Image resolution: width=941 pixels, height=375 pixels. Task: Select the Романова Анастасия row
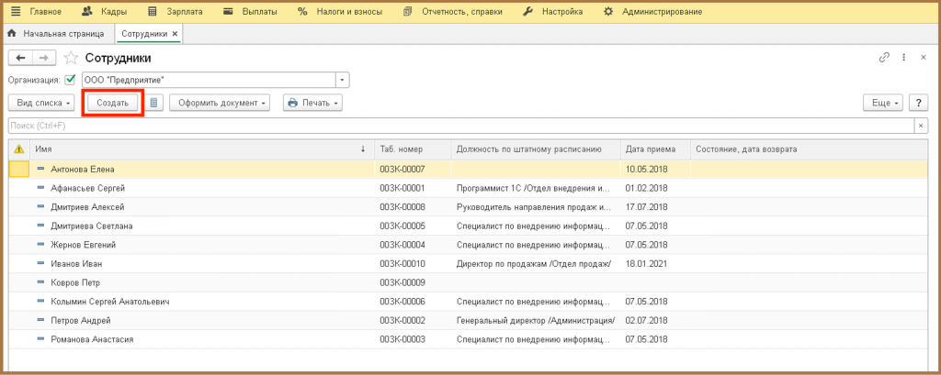(x=468, y=339)
